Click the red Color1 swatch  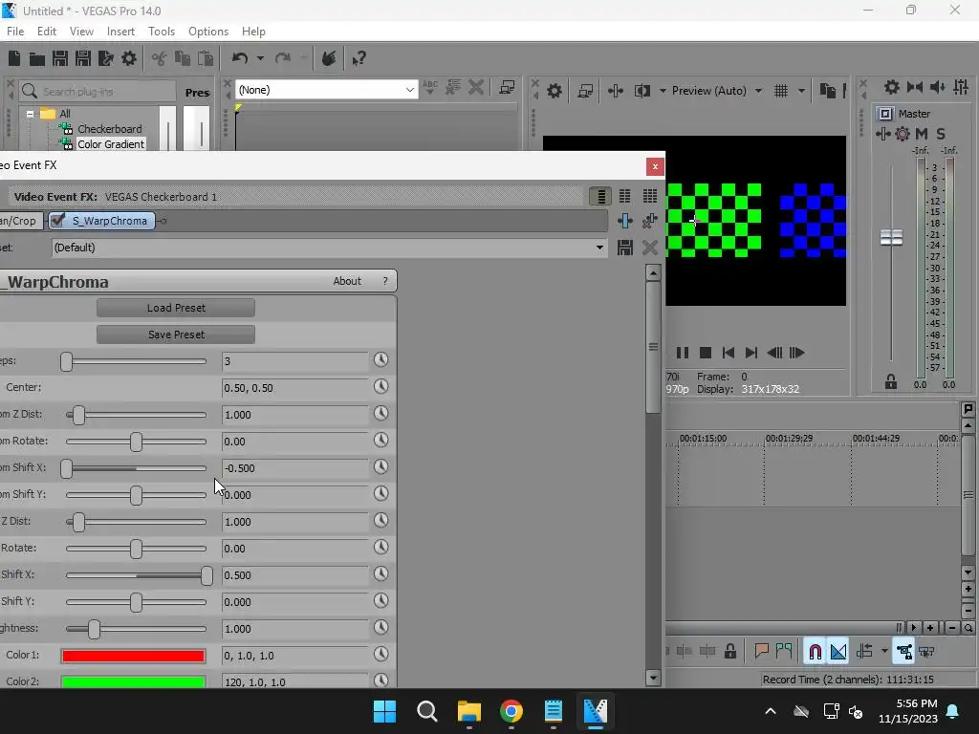[x=133, y=656]
